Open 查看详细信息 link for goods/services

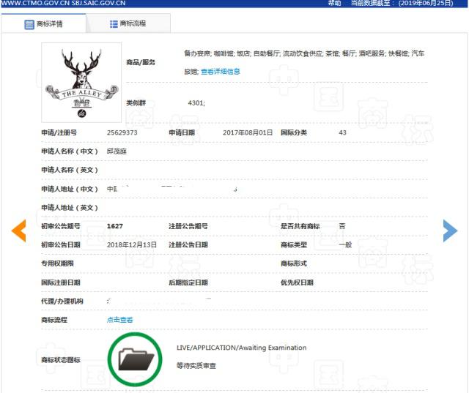coord(221,72)
